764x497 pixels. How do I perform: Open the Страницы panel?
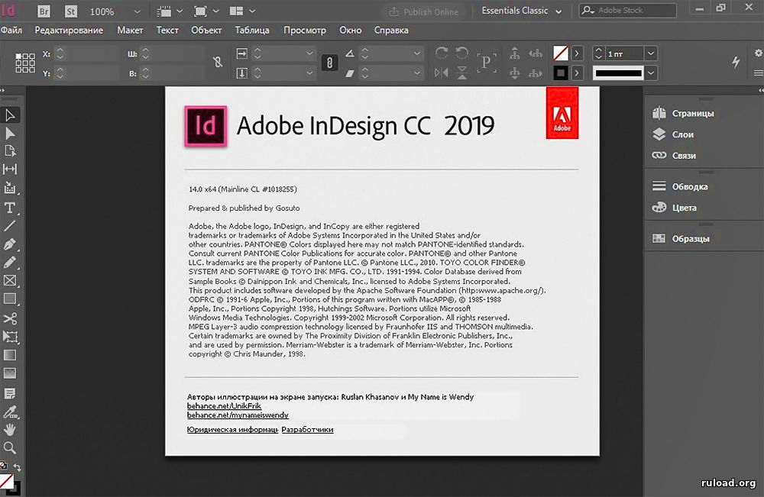click(683, 113)
